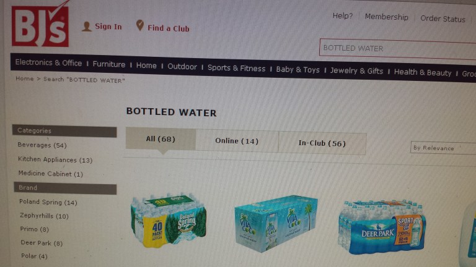Filter by Kitchen Appliances (13) category
The image size is (476, 267).
point(55,159)
